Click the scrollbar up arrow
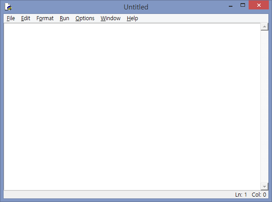This screenshot has width=272, height=202. click(x=264, y=26)
